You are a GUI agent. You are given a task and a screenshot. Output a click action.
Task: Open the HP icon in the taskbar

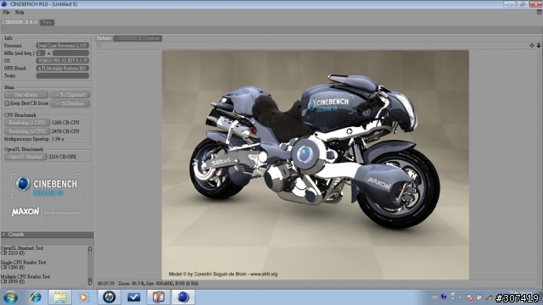[x=109, y=297]
